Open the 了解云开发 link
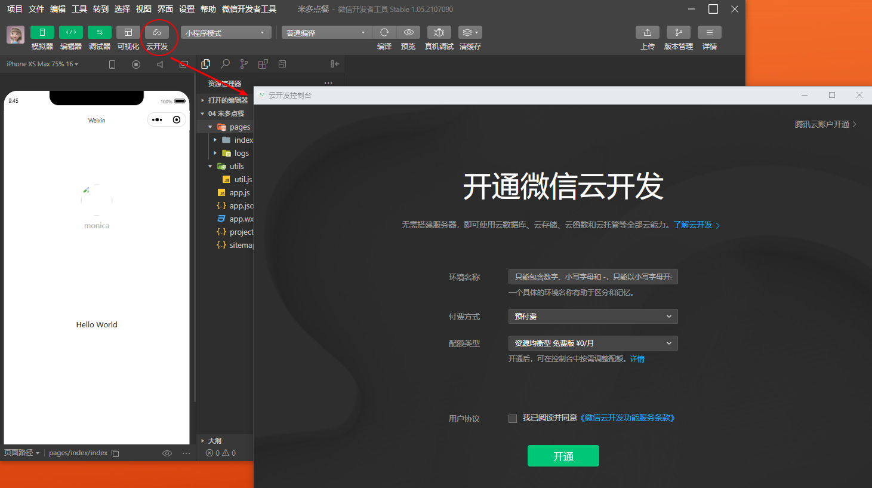Image resolution: width=872 pixels, height=488 pixels. point(697,225)
